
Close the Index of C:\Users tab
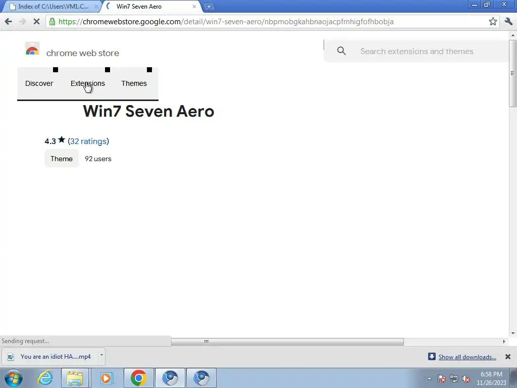coord(96,7)
